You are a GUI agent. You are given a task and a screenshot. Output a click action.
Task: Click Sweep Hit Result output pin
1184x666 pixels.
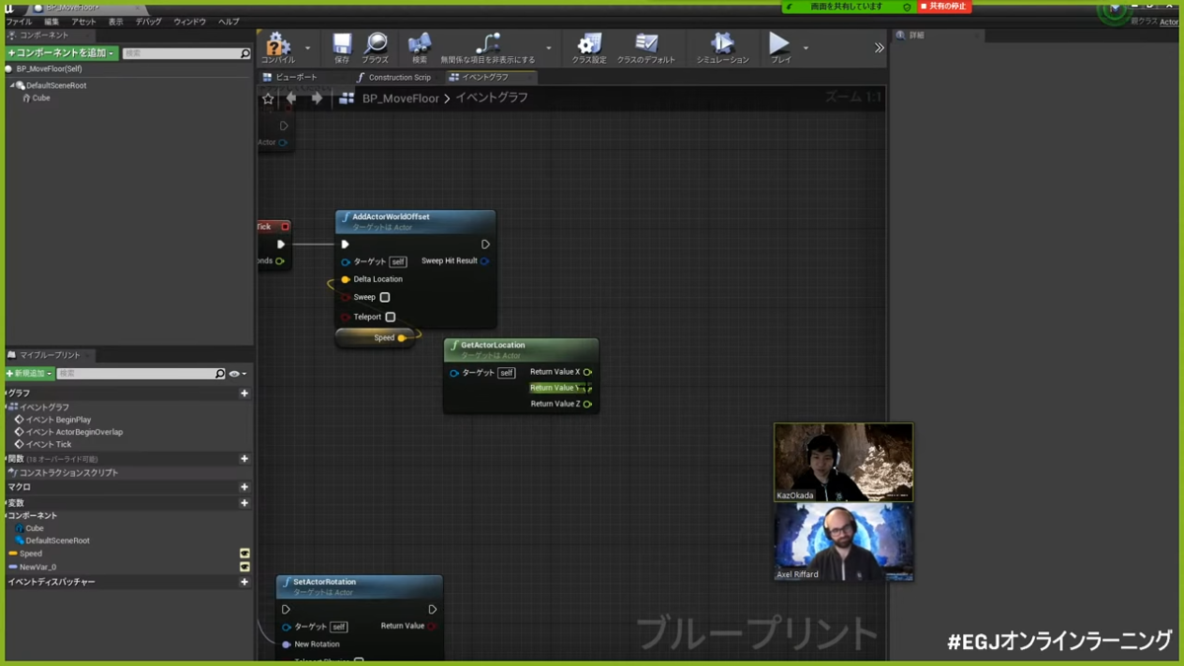(484, 261)
